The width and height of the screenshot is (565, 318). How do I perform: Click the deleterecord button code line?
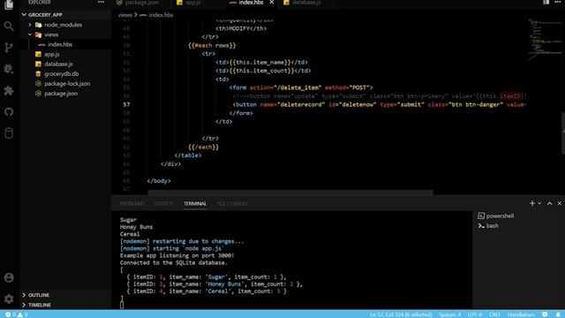tap(379, 104)
